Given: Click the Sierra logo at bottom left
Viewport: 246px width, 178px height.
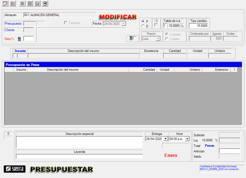Looking at the screenshot, I should click(x=15, y=169).
